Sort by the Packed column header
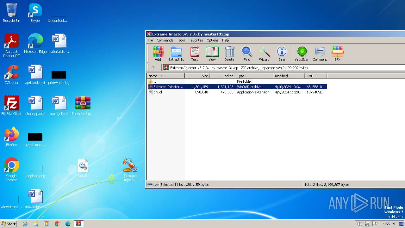 [x=223, y=76]
